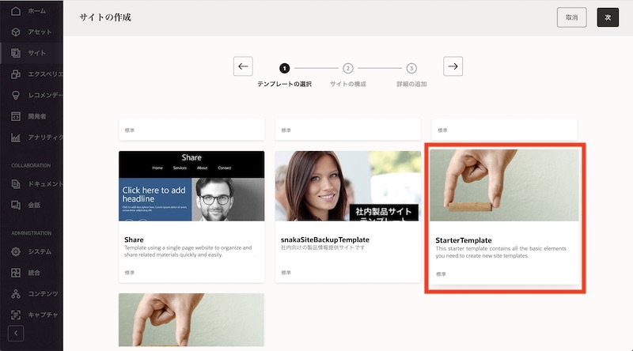Viewport: 633px width, 351px height.
Task: Jump to step 3 Add Details
Action: tap(411, 69)
